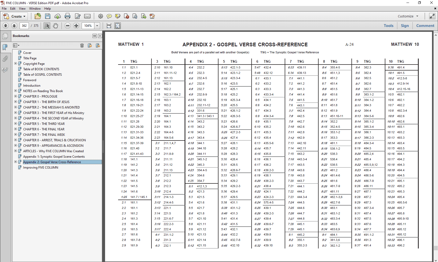Click the vertical scrollbar thumb in the document pane
Screen dimensions: 438x262
coord(436,248)
